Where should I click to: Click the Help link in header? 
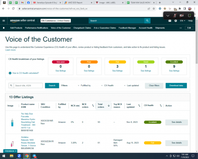190,21
